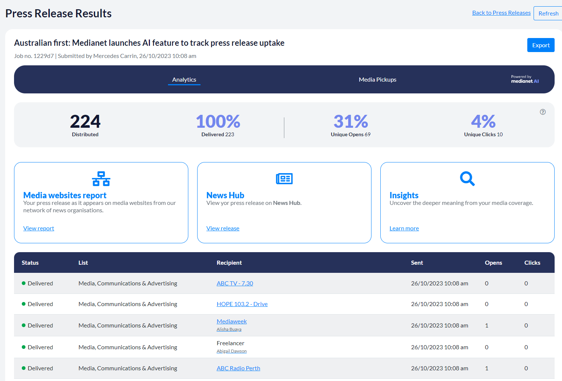Click Learn more under Insights
Image resolution: width=562 pixels, height=381 pixels.
point(404,228)
